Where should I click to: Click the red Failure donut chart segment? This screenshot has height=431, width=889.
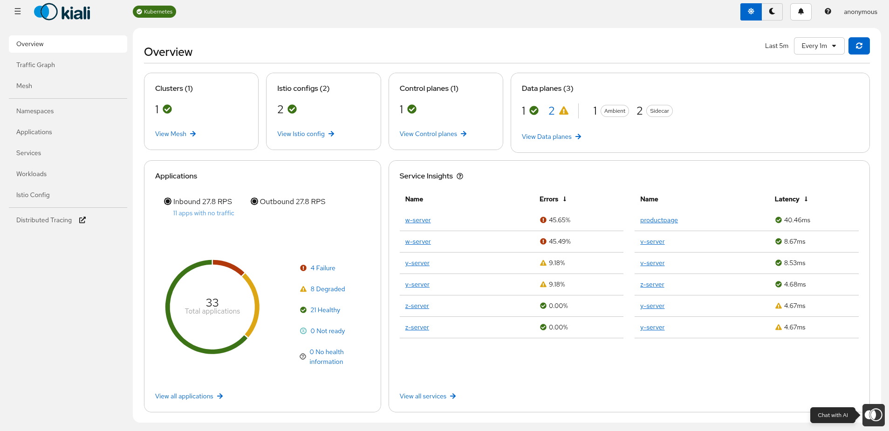(229, 267)
